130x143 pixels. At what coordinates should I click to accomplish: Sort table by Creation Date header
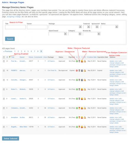[92, 57]
